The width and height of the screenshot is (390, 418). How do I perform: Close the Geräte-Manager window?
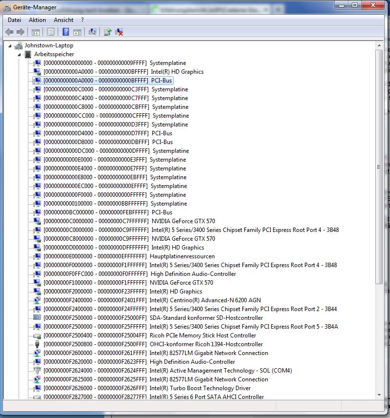[x=373, y=5]
